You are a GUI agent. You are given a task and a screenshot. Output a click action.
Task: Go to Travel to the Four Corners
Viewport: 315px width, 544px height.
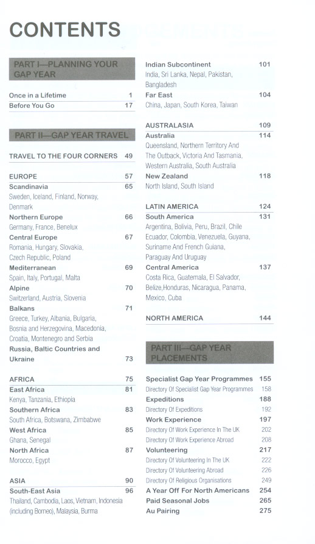72,156
